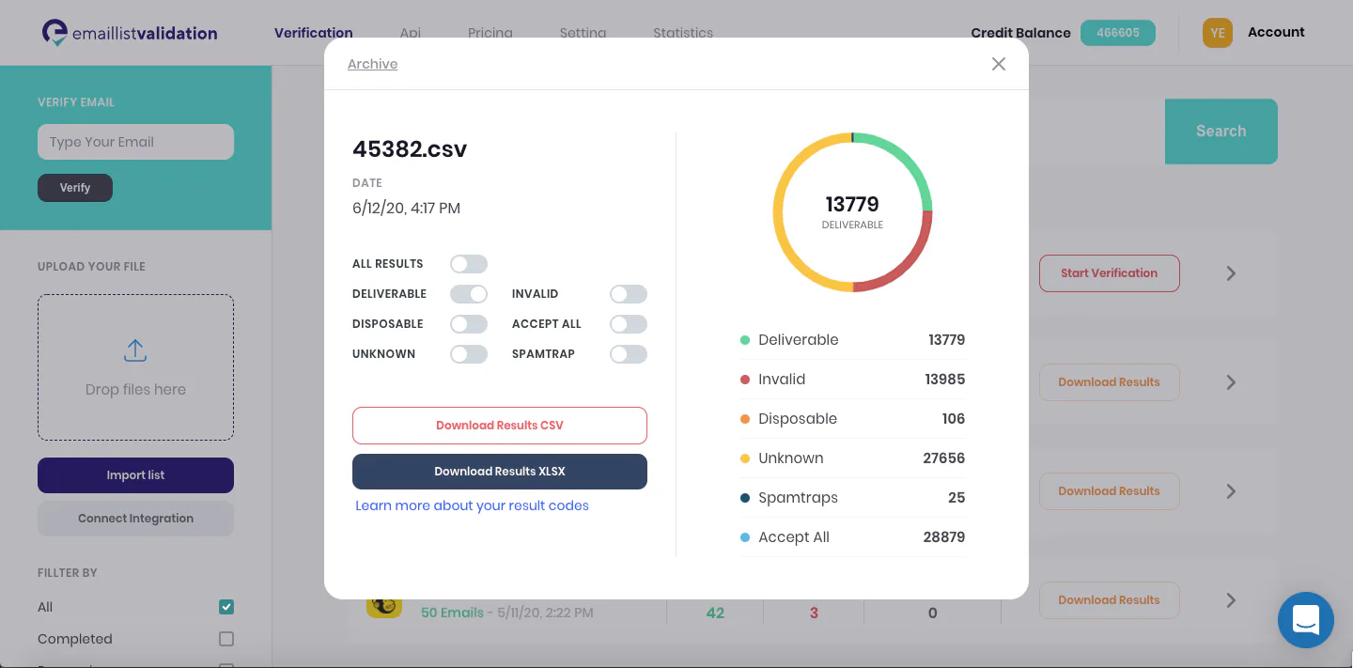Enable the DISPOSABLE results switch

coord(469,324)
